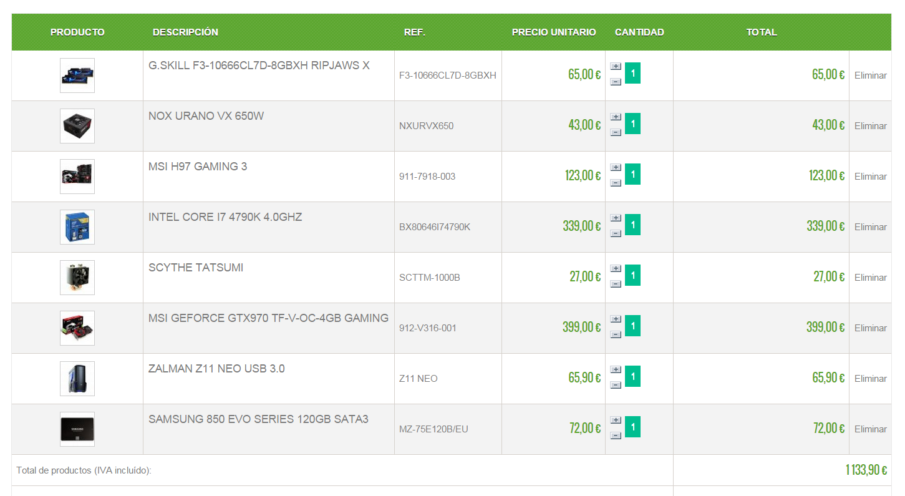Click the quantity field for NOX Urano VX 650W
905x496 pixels.
pos(632,124)
